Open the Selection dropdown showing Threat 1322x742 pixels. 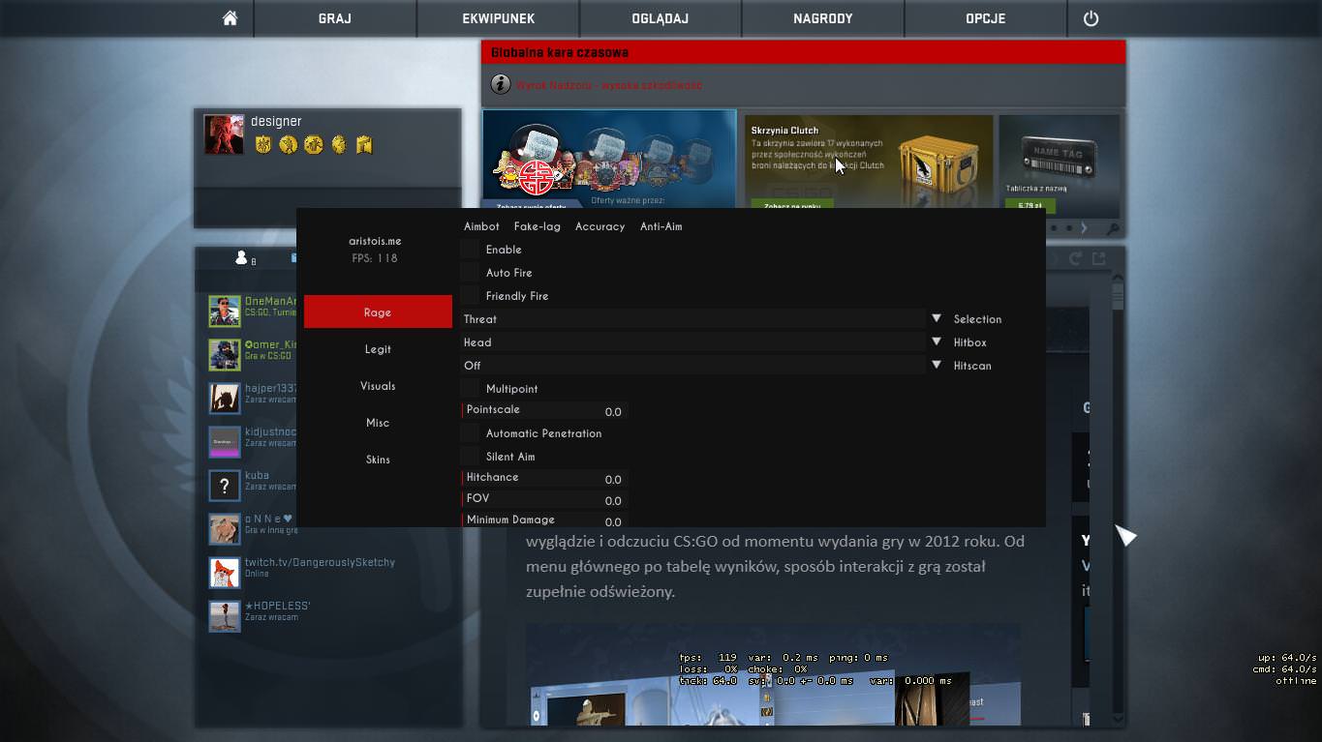tap(693, 318)
